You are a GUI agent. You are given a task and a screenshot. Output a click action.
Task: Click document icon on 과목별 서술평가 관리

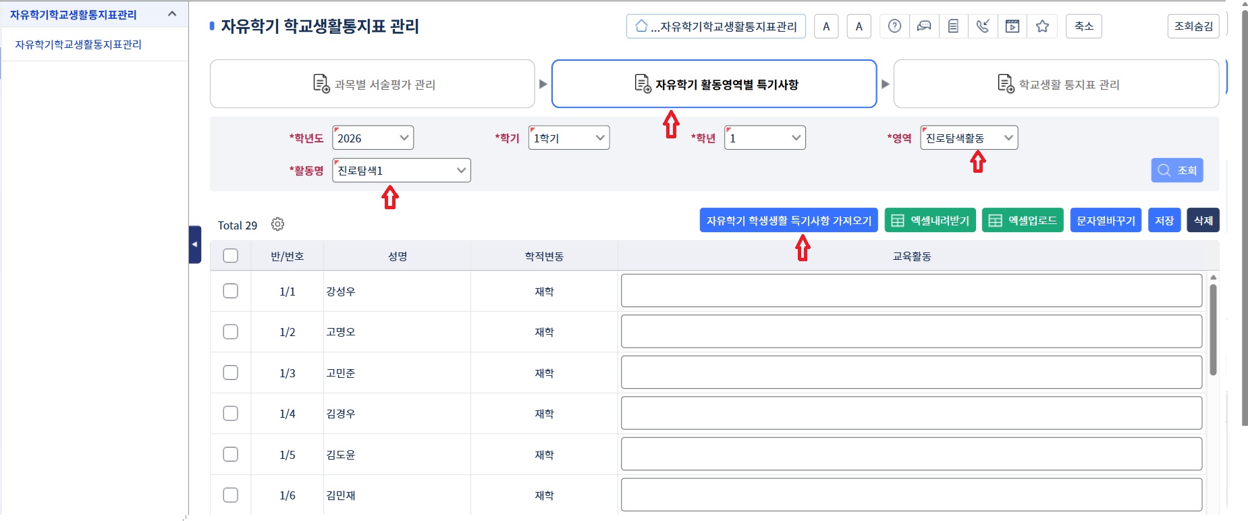click(x=321, y=84)
